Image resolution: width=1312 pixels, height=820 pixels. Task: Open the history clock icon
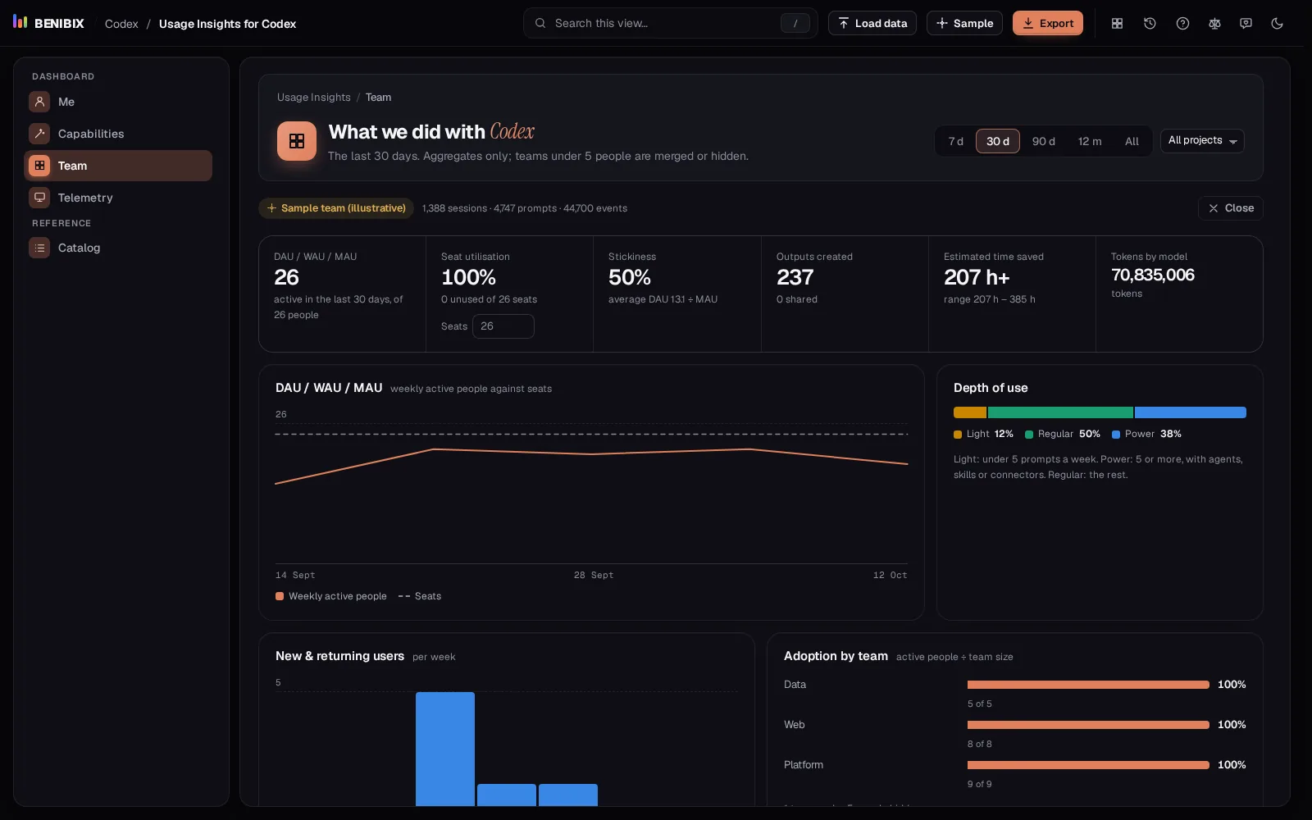tap(1150, 24)
